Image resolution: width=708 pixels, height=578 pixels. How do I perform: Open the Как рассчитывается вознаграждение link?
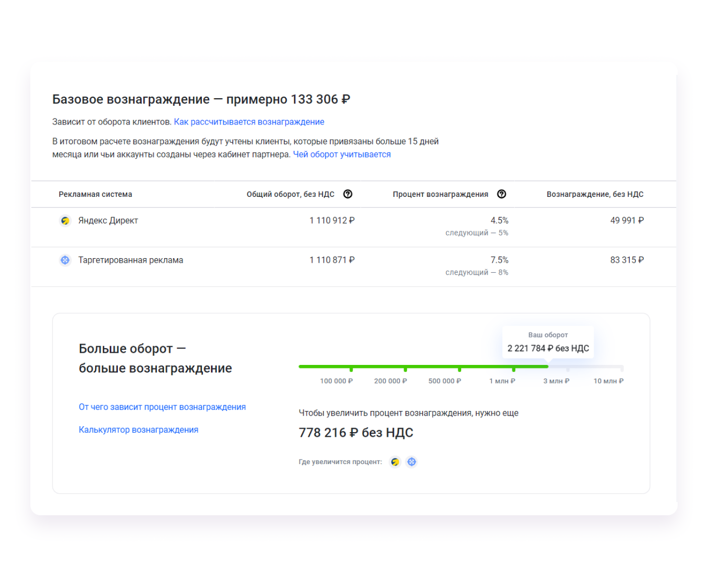249,122
